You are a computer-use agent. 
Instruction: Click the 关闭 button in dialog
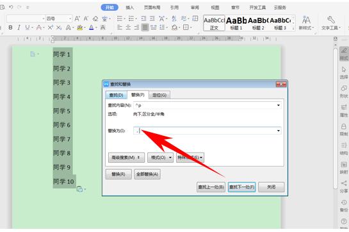[x=271, y=187]
